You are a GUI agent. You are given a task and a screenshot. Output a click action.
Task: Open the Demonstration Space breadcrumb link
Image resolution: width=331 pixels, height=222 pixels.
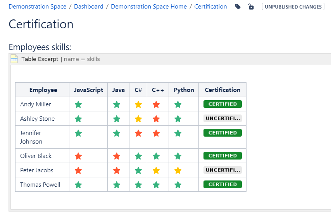tap(38, 7)
